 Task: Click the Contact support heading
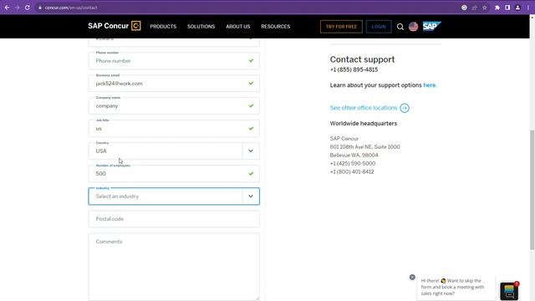[x=362, y=59]
